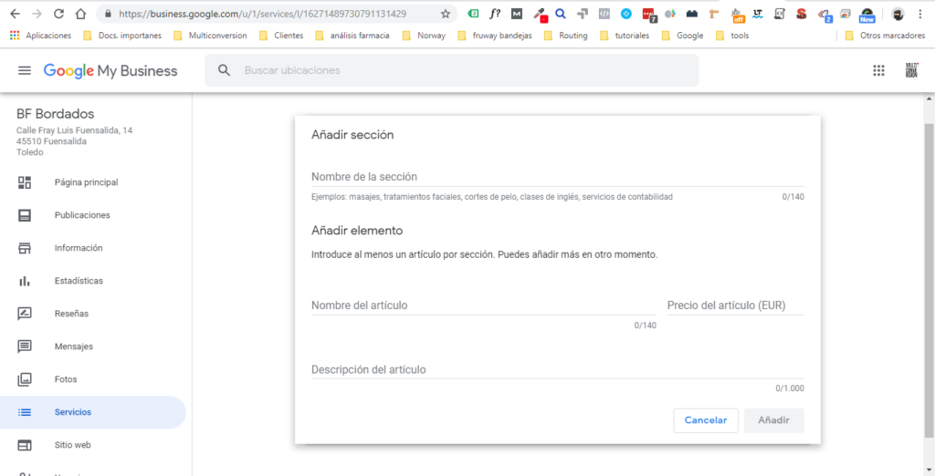Screen dimensions: 935x476
Task: Open the hamburger main menu
Action: [x=25, y=70]
